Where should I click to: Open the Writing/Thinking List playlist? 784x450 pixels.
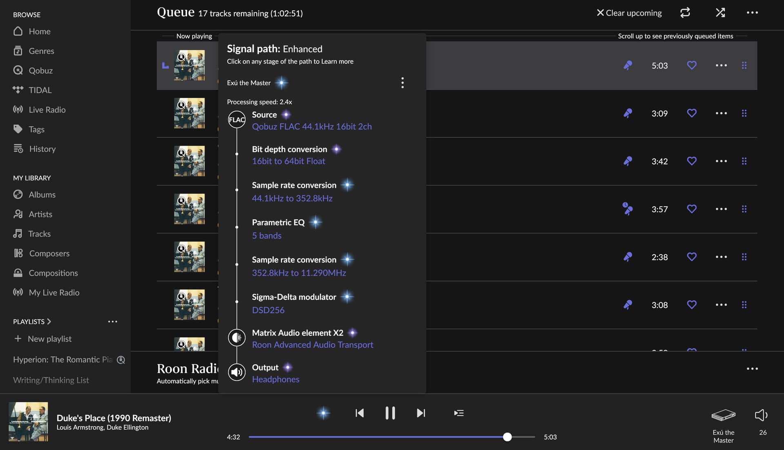(51, 380)
